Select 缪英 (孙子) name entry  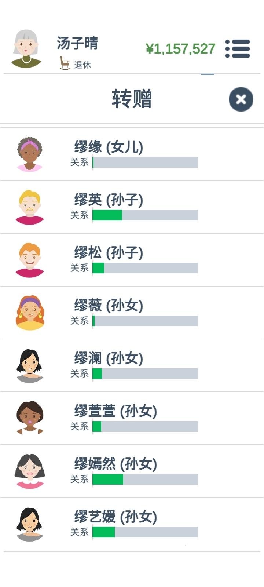[109, 200]
